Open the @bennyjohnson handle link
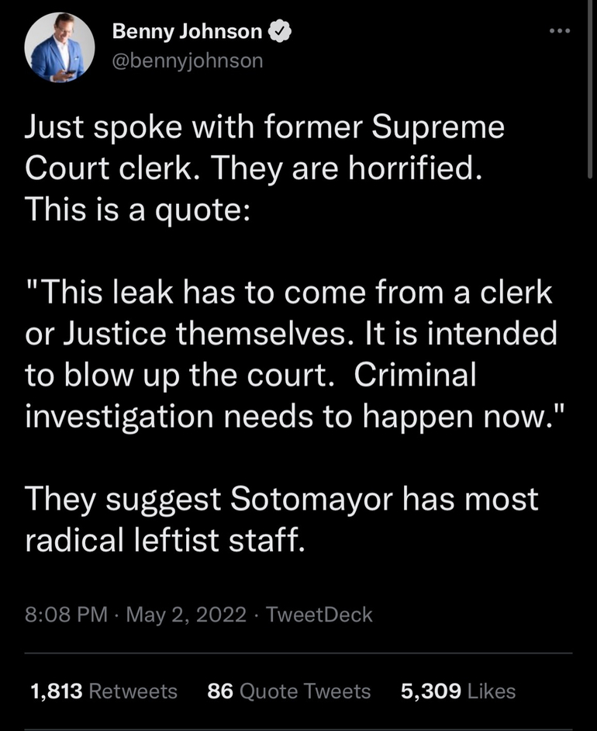 click(x=188, y=60)
